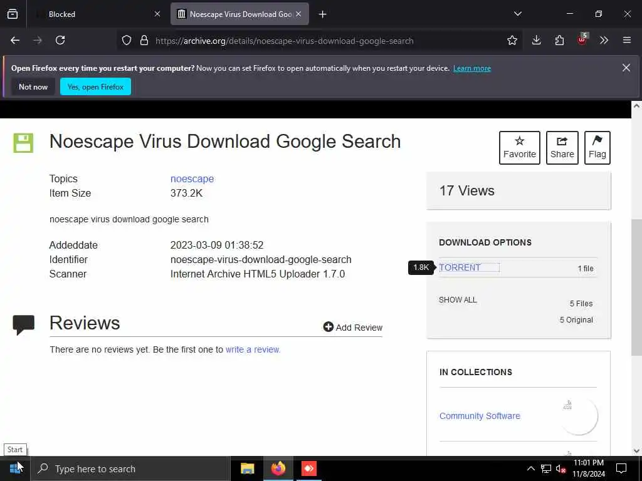Open write a review link
This screenshot has width=642, height=481.
[253, 349]
